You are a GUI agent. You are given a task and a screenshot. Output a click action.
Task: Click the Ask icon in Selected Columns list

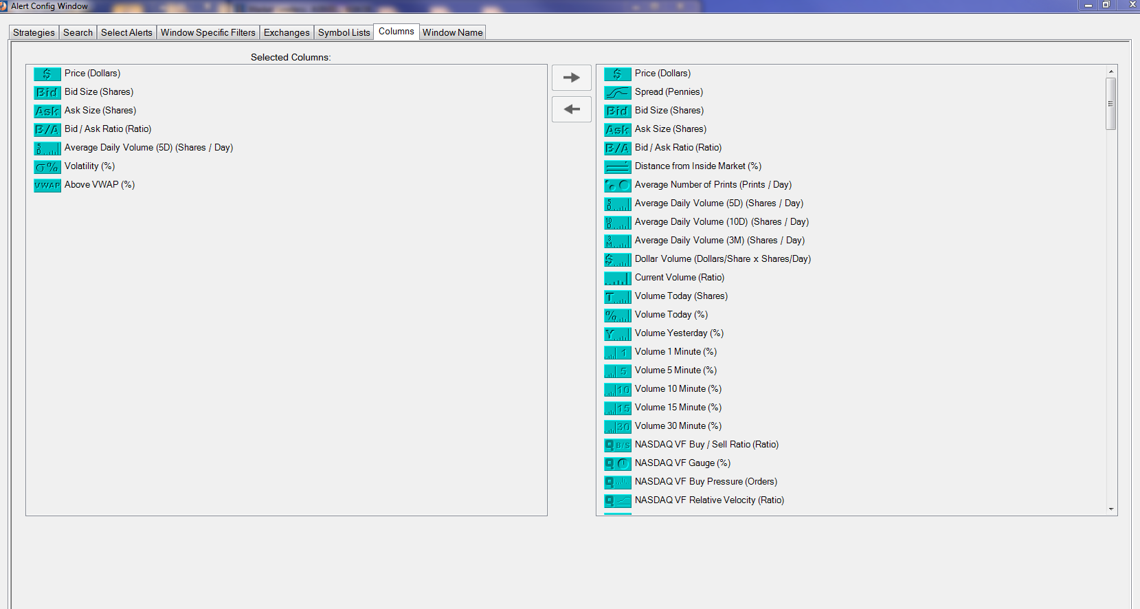(x=47, y=111)
